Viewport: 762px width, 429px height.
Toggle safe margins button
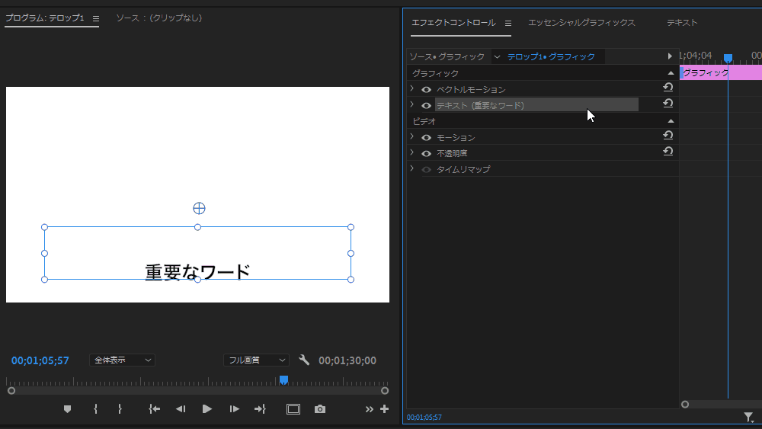(293, 409)
